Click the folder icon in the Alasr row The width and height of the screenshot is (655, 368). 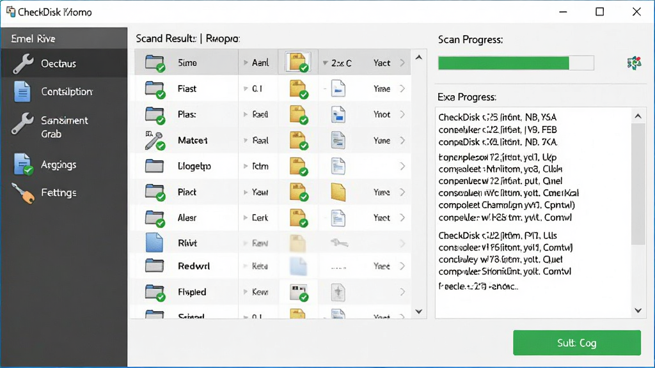155,218
